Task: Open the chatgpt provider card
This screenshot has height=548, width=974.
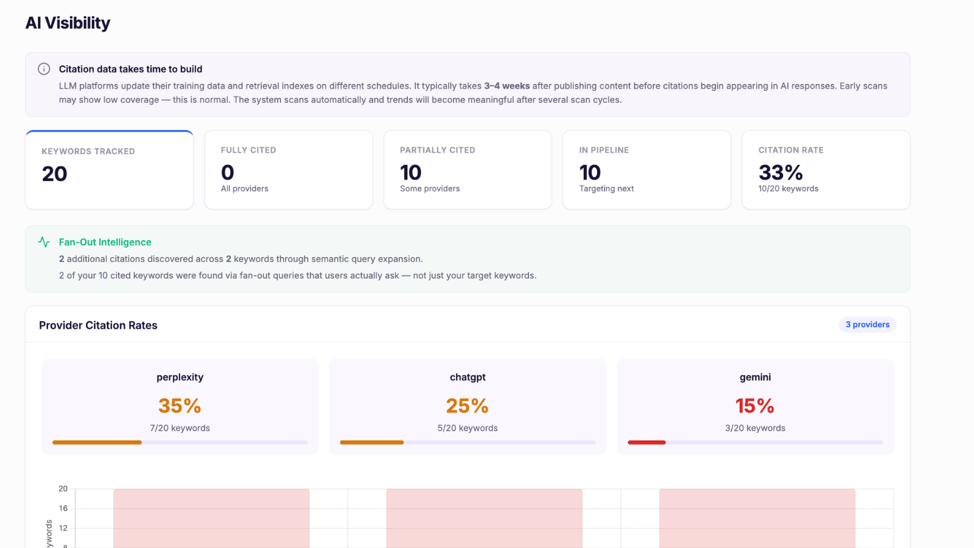Action: coord(468,407)
